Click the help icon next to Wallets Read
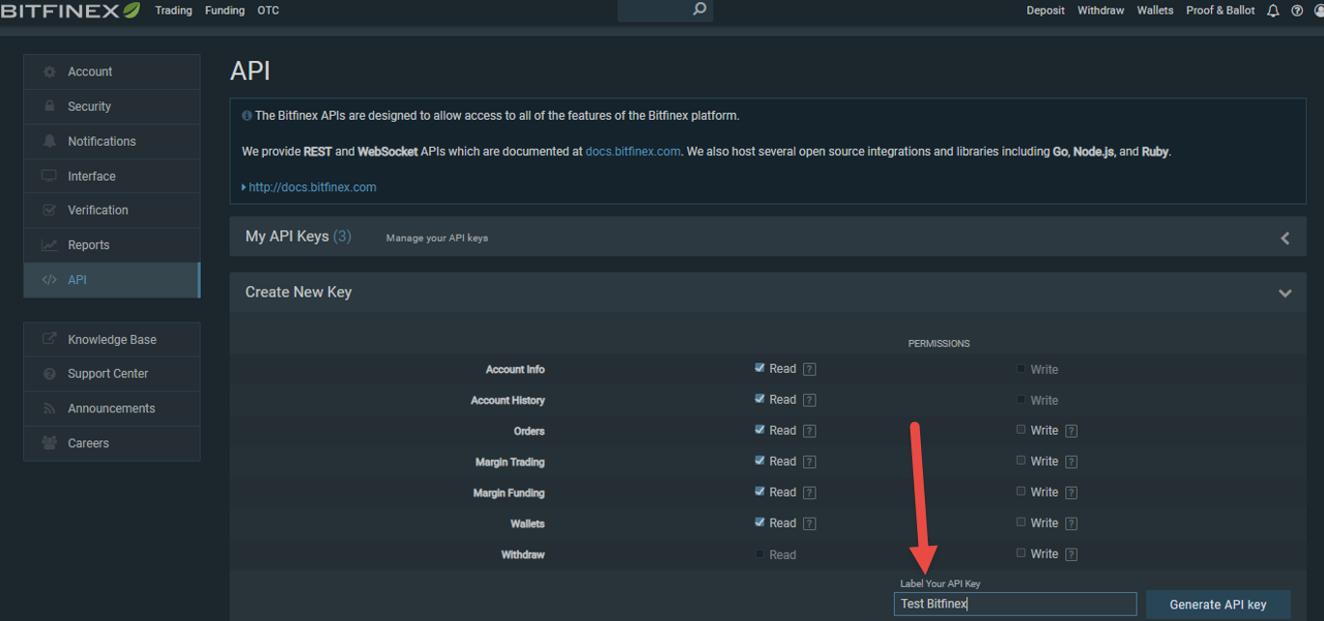The width and height of the screenshot is (1324, 621). [x=810, y=523]
